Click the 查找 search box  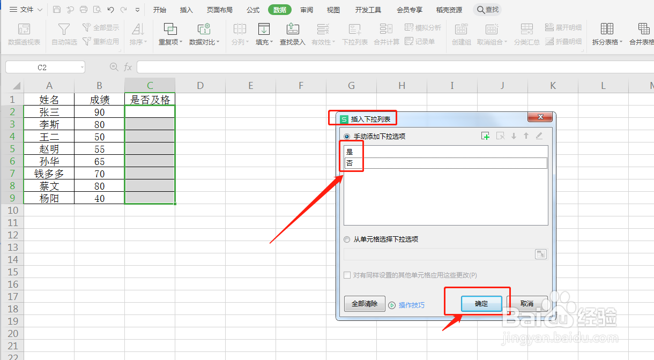(487, 10)
